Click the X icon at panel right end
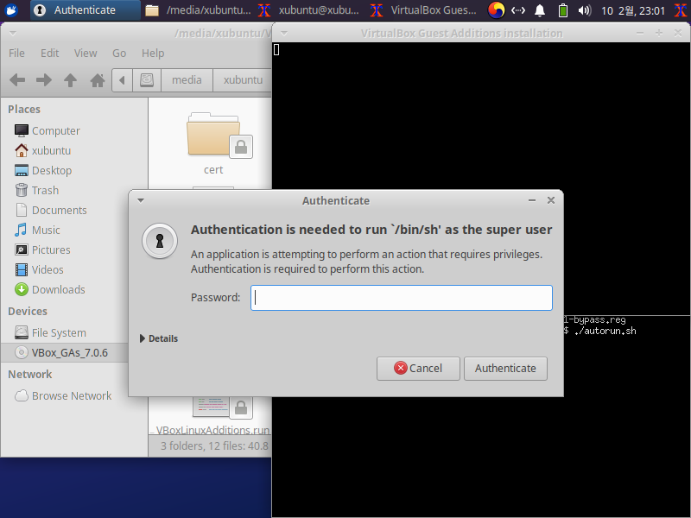Screen dimensions: 691x518 (x=680, y=10)
